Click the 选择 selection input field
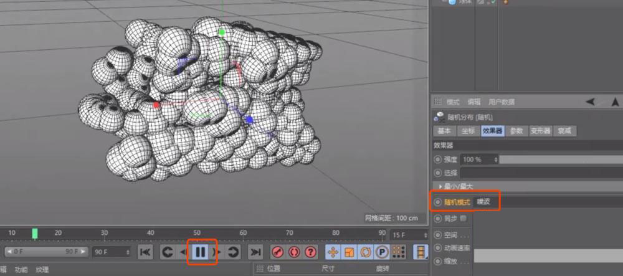 [541, 173]
